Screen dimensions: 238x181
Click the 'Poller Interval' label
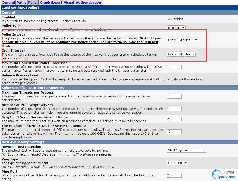coord(14,35)
